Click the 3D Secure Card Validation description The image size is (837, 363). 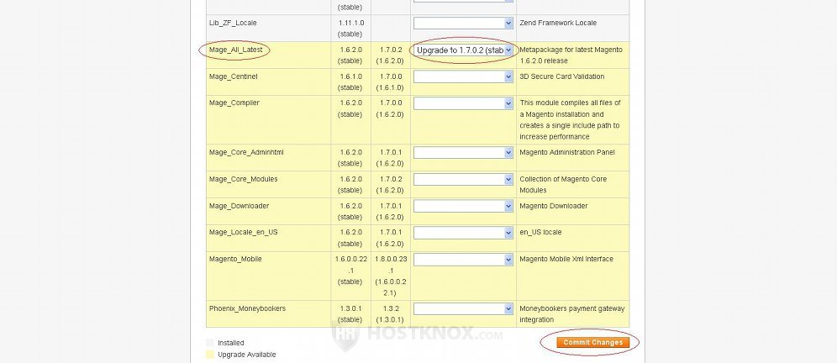[562, 76]
